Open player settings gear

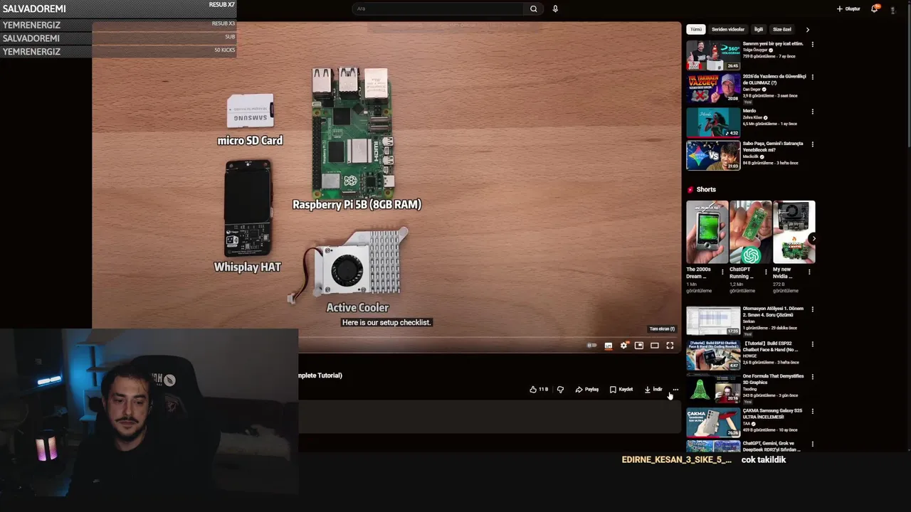point(623,346)
